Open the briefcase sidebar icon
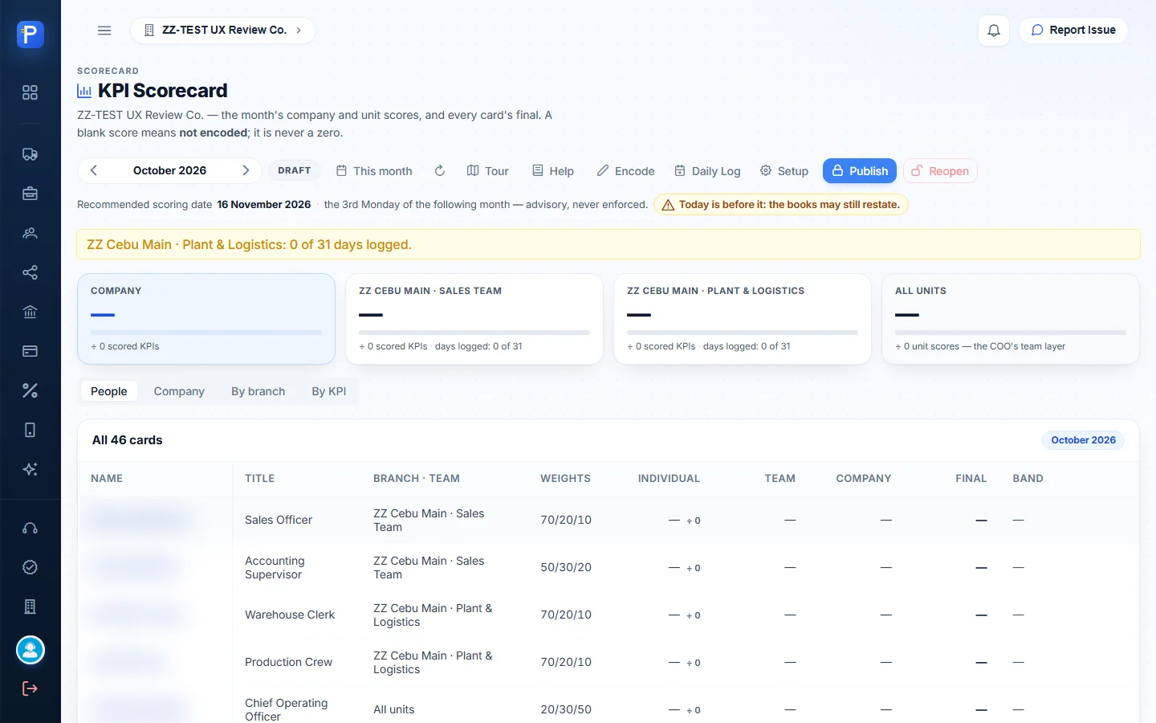 coord(30,194)
